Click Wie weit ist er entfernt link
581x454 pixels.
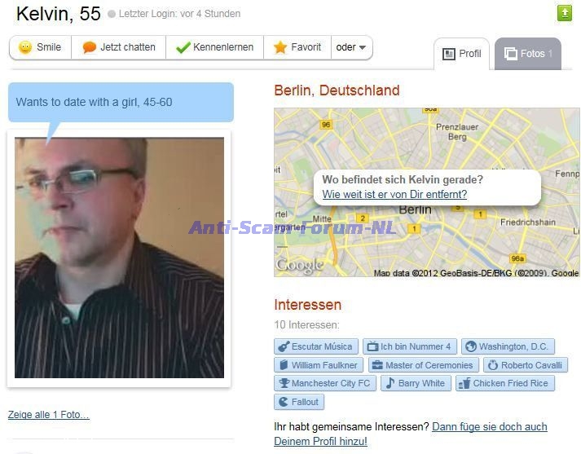(x=394, y=194)
